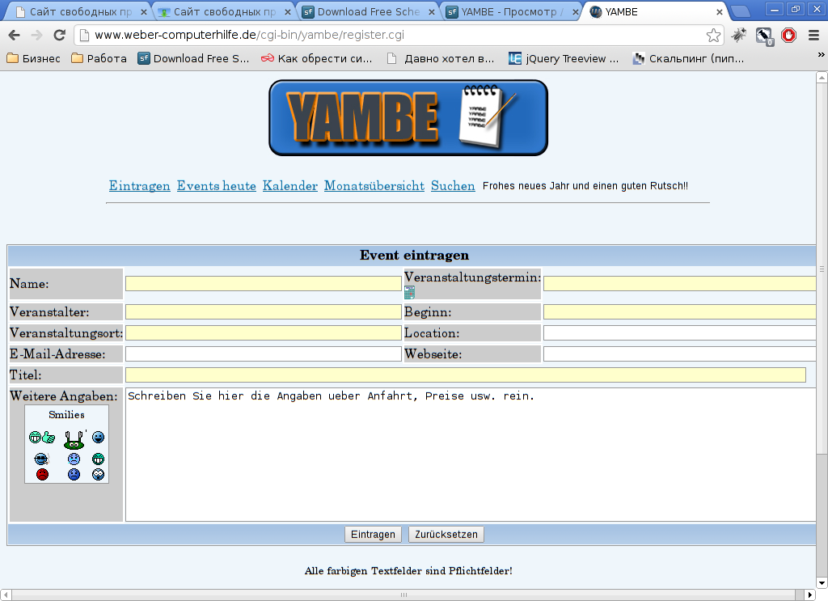
Task: Open the calendar picker next to Veranstaltungstermin
Action: [x=409, y=292]
